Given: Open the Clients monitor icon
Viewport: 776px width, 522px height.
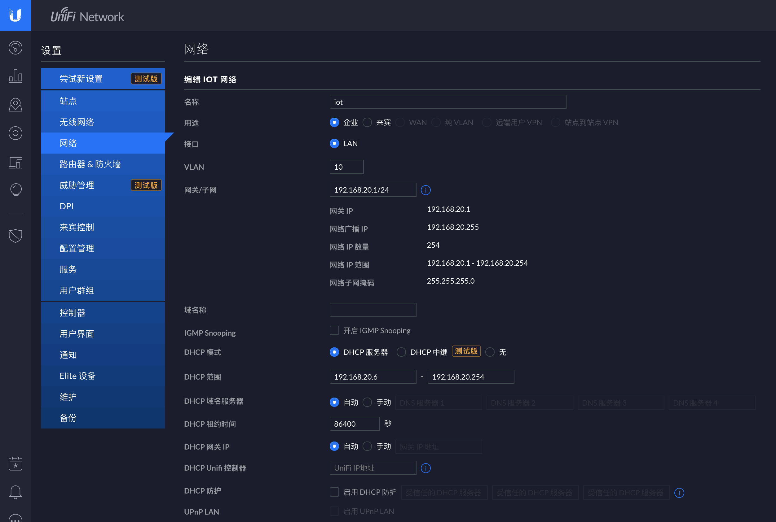Looking at the screenshot, I should [15, 163].
